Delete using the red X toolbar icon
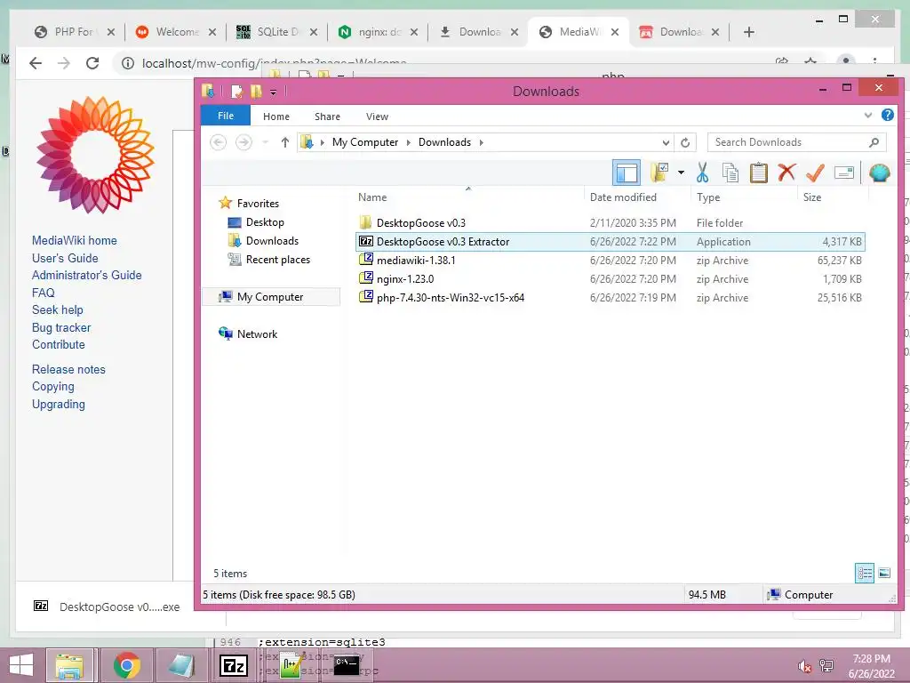Image resolution: width=910 pixels, height=683 pixels. (x=786, y=173)
